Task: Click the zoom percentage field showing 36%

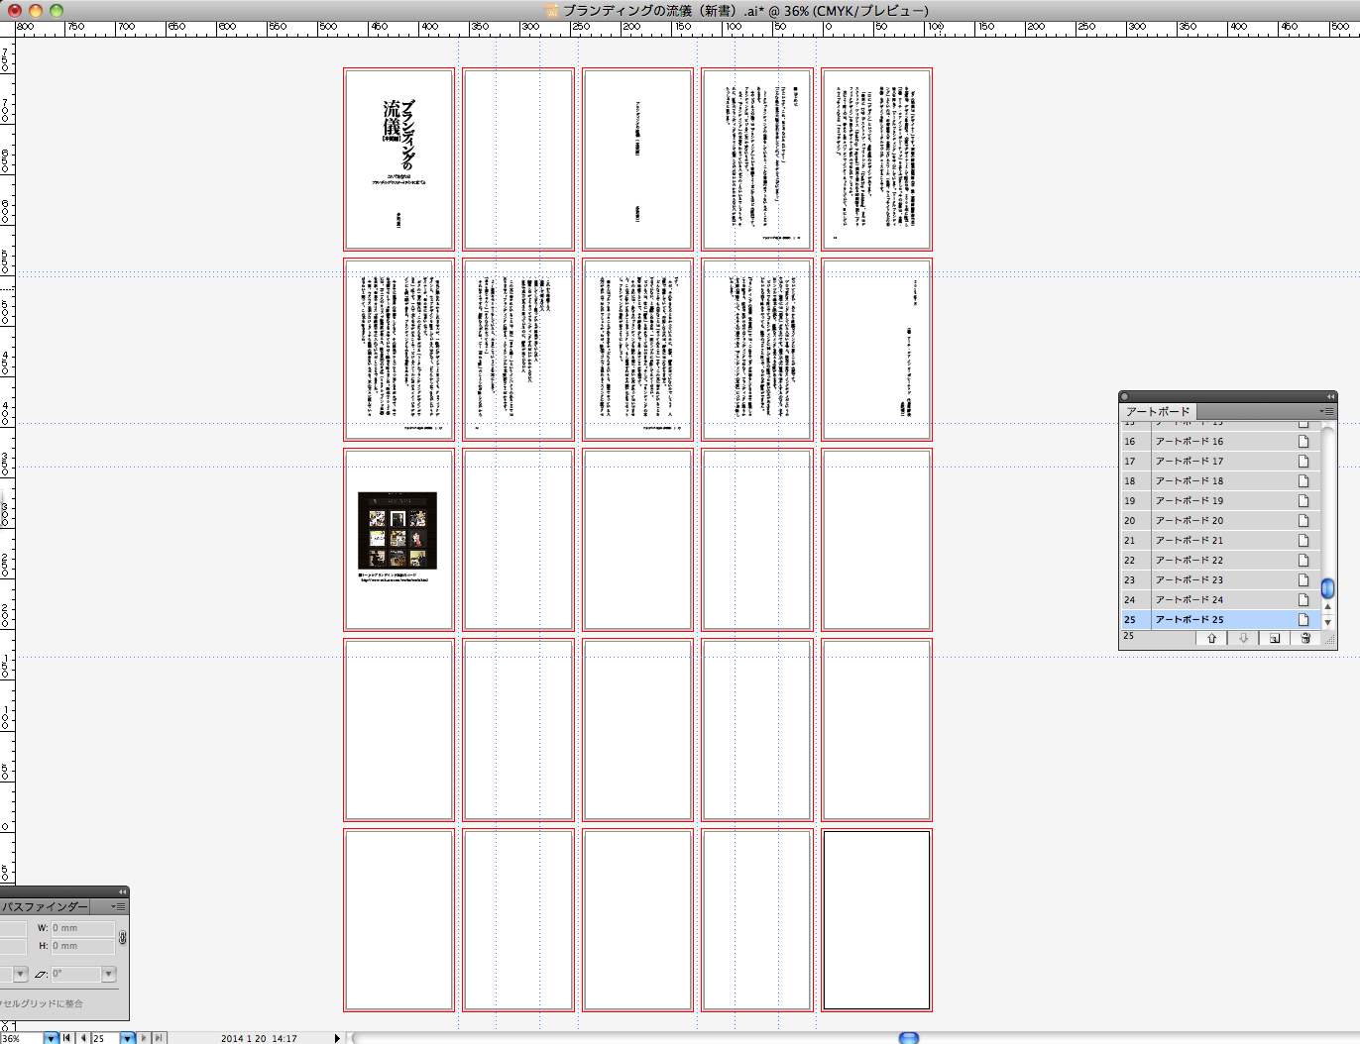Action: click(x=22, y=1038)
